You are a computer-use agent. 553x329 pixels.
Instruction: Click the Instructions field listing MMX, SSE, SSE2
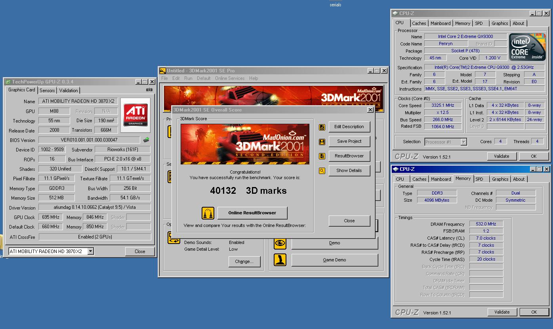click(x=484, y=89)
